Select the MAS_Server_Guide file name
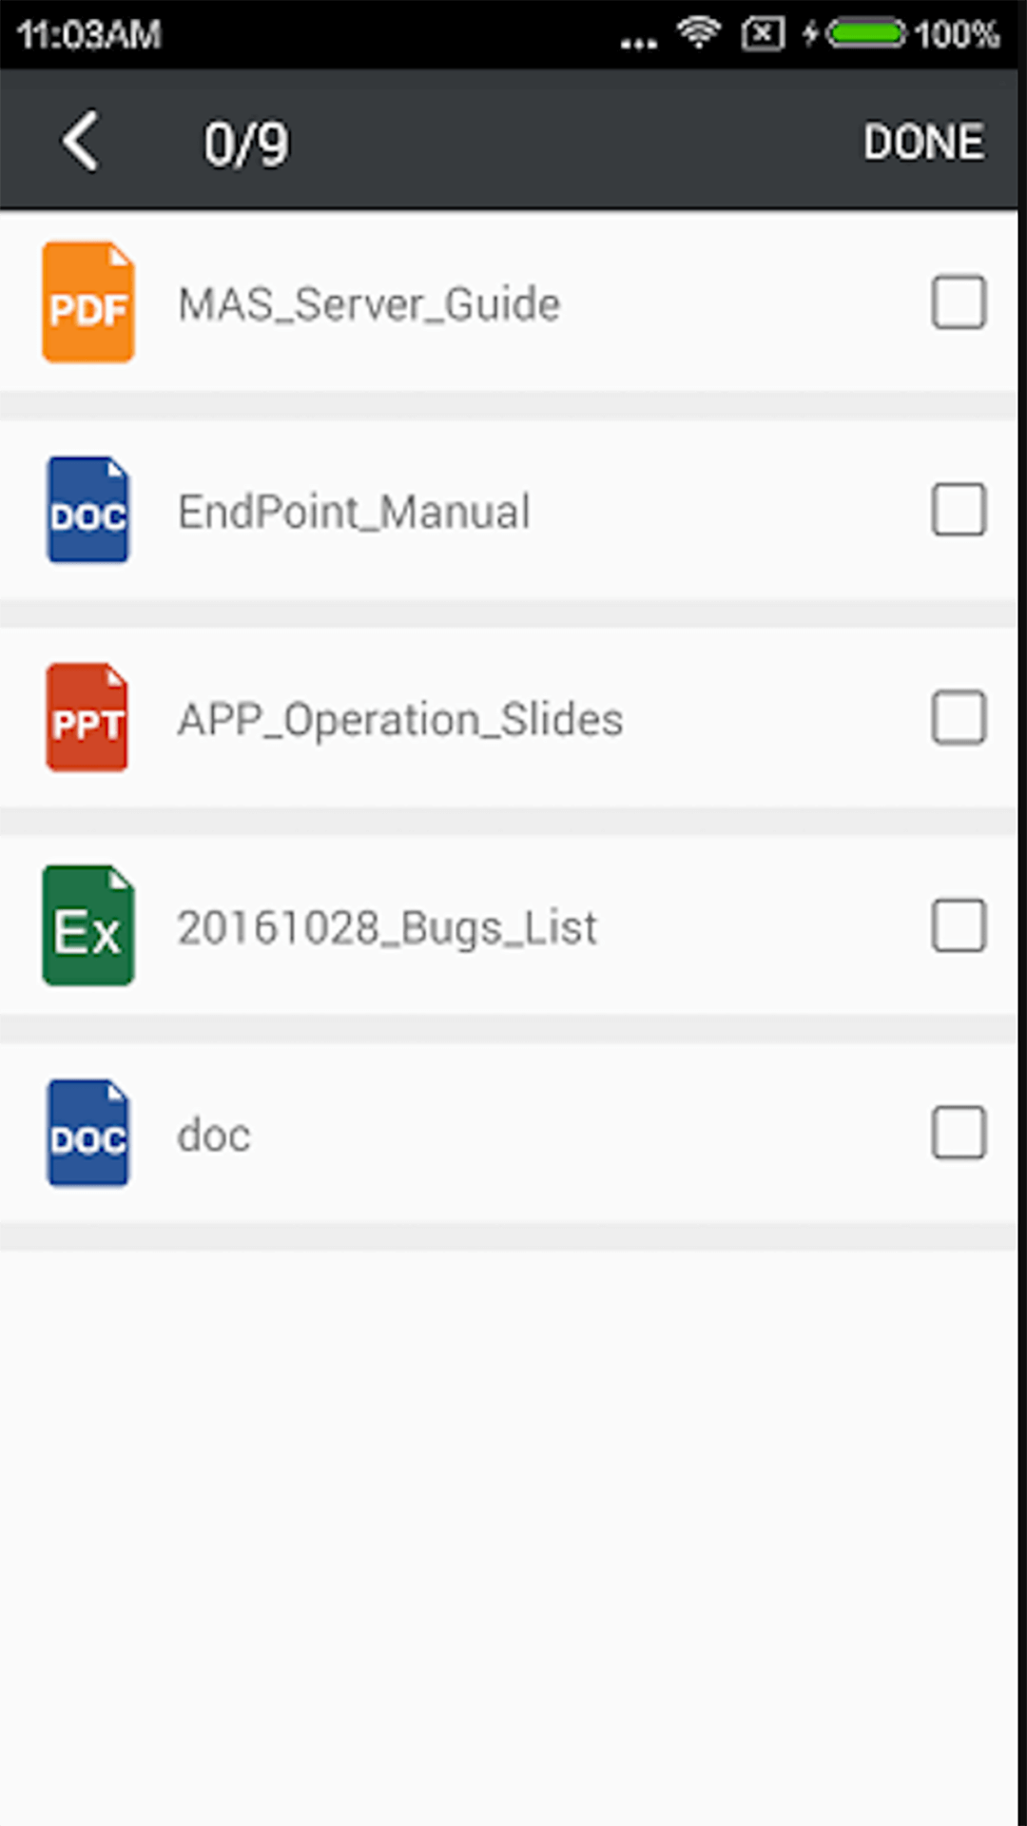This screenshot has height=1826, width=1027. tap(369, 304)
